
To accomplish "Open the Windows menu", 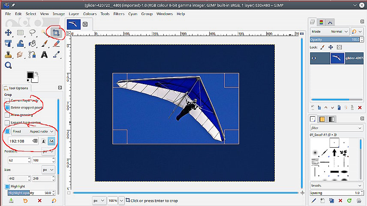I will [165, 14].
